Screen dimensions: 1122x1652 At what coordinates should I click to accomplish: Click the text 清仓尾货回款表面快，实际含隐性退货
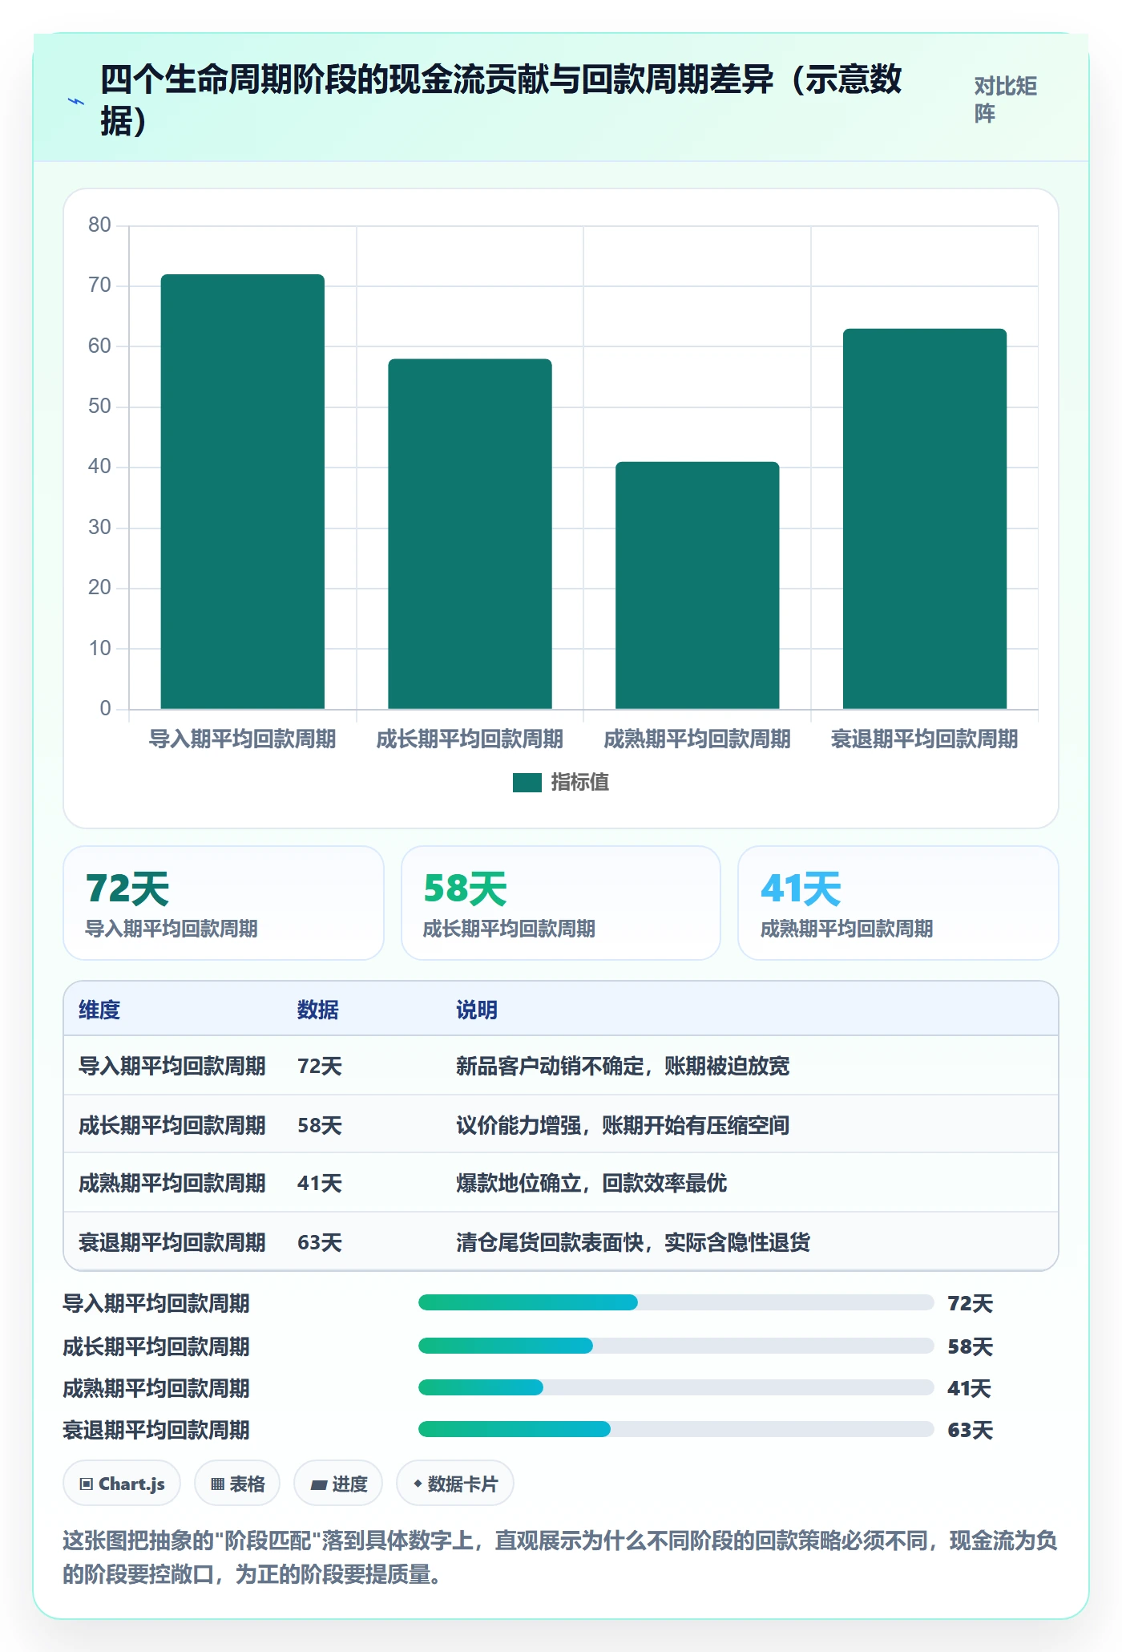633,1242
